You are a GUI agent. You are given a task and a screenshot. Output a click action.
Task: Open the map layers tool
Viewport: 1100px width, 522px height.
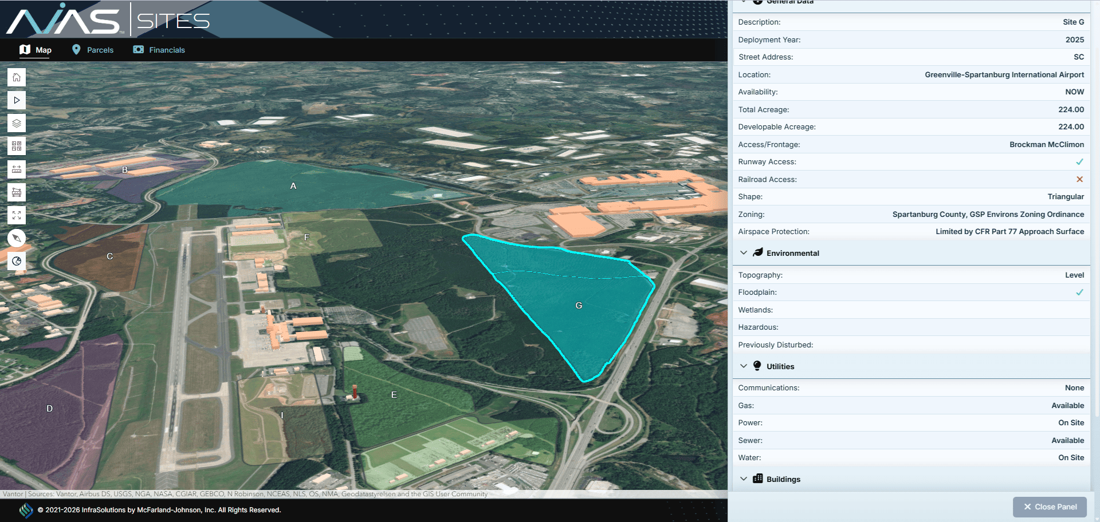click(x=17, y=123)
